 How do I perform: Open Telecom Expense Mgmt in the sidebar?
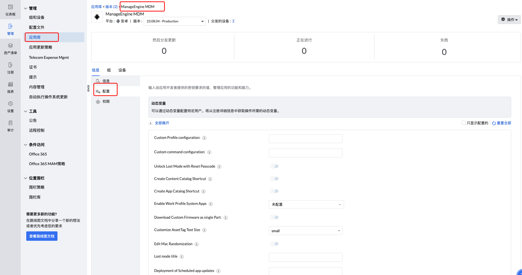coord(49,57)
